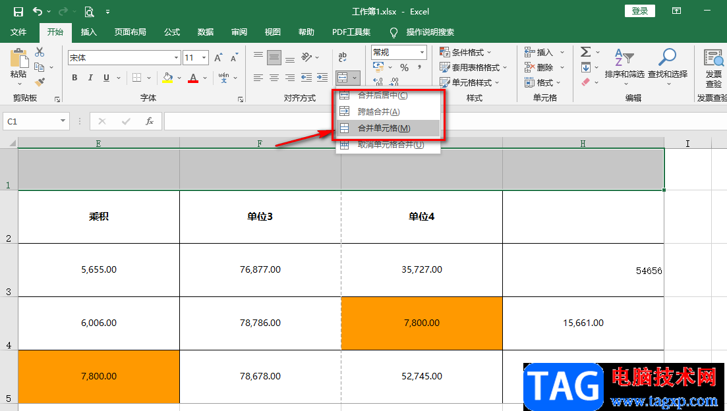Open the 文件 menu

click(x=18, y=32)
